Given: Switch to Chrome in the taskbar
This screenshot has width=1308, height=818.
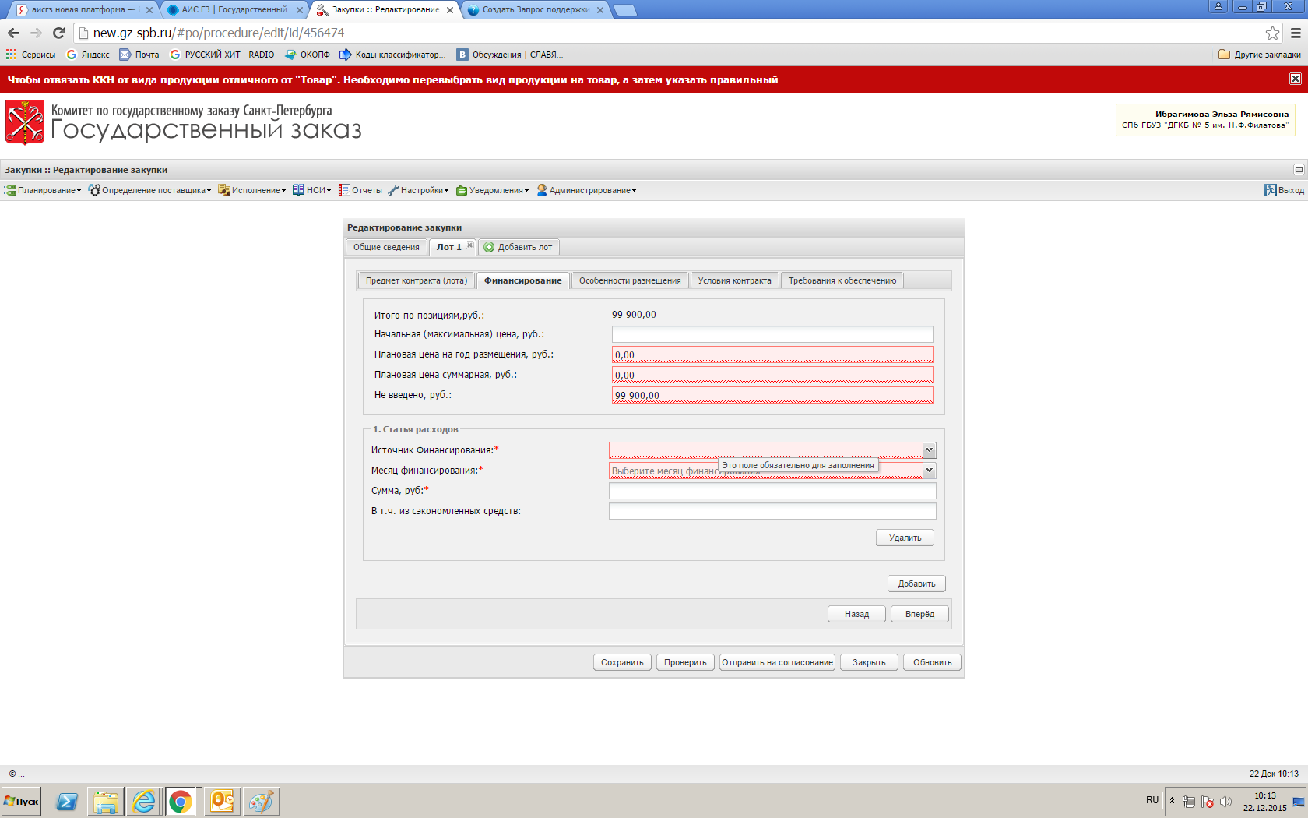Looking at the screenshot, I should pyautogui.click(x=181, y=801).
